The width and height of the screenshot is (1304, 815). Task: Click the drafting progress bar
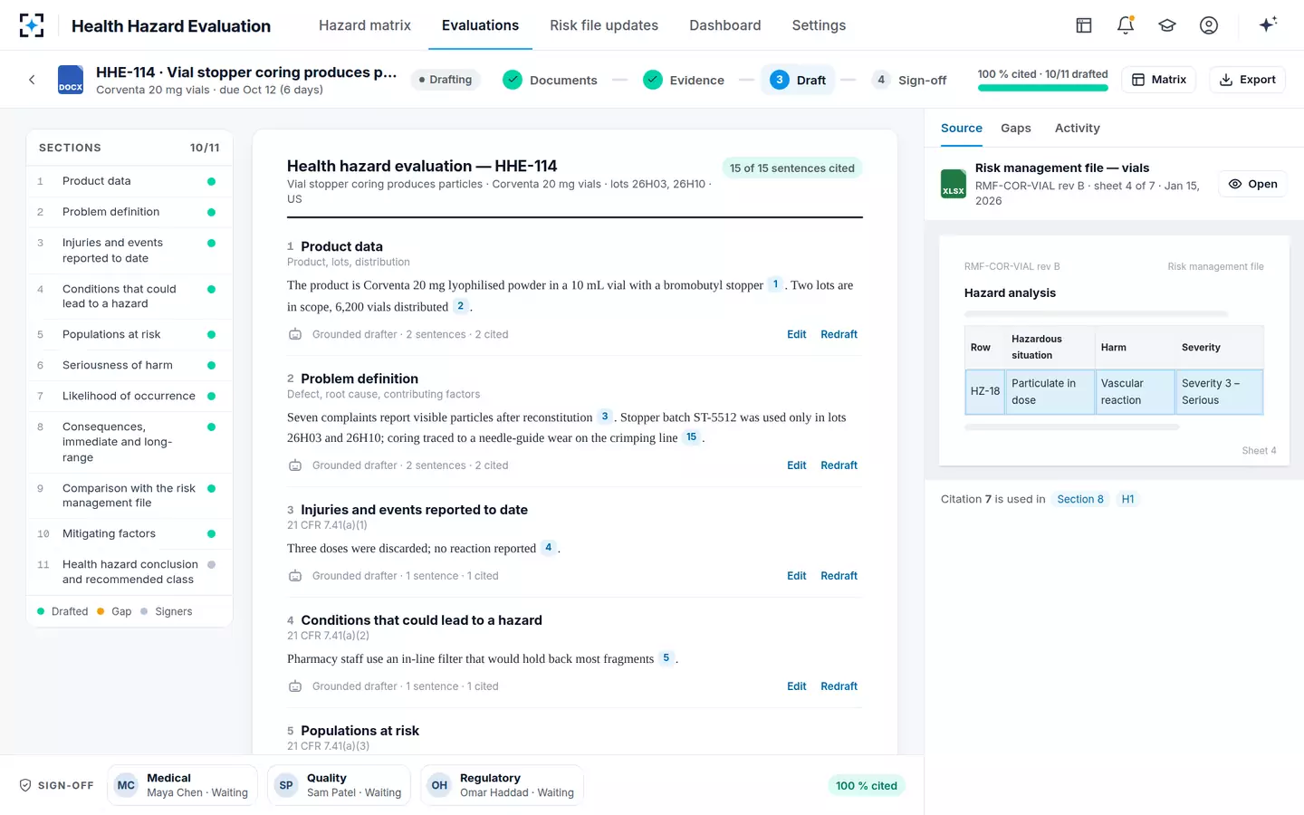(1043, 88)
